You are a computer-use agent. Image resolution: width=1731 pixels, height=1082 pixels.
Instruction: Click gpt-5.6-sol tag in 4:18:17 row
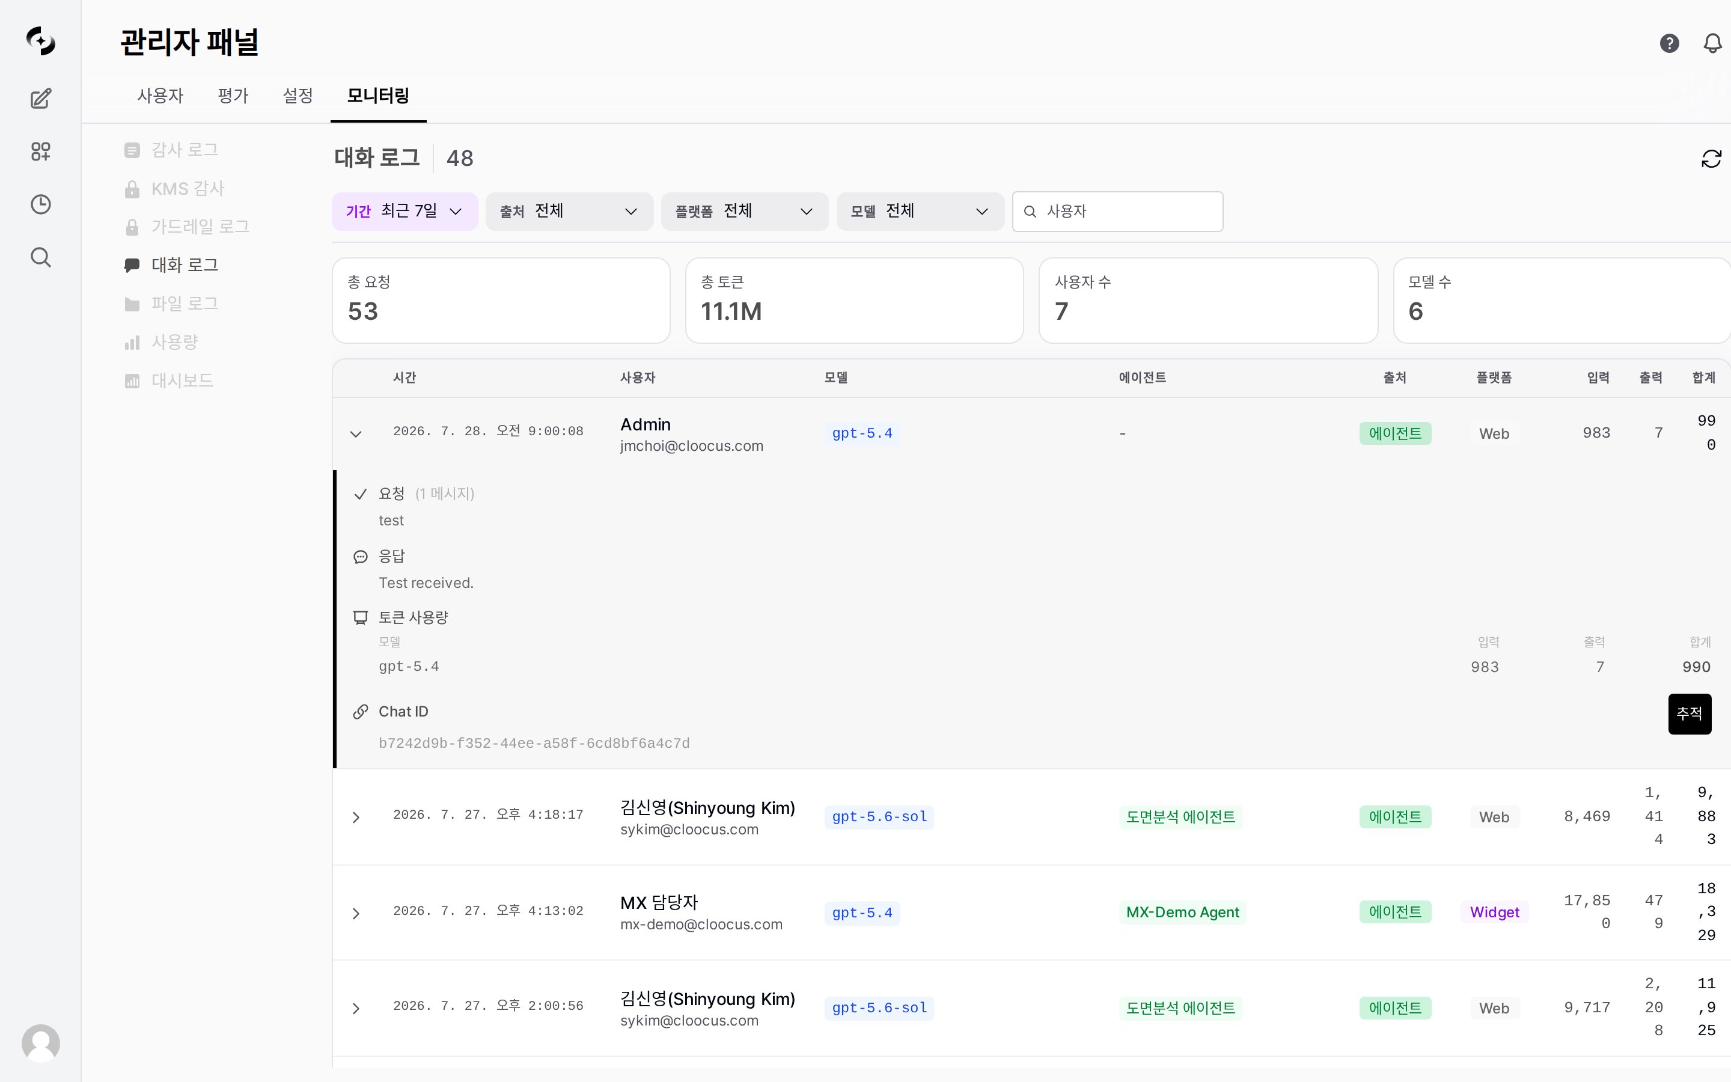pyautogui.click(x=879, y=816)
